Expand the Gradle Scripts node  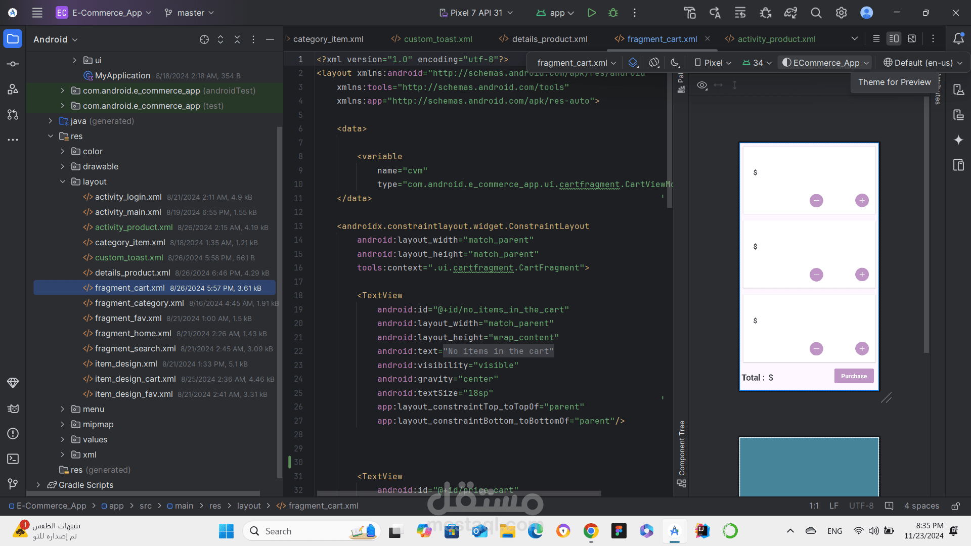pos(38,485)
